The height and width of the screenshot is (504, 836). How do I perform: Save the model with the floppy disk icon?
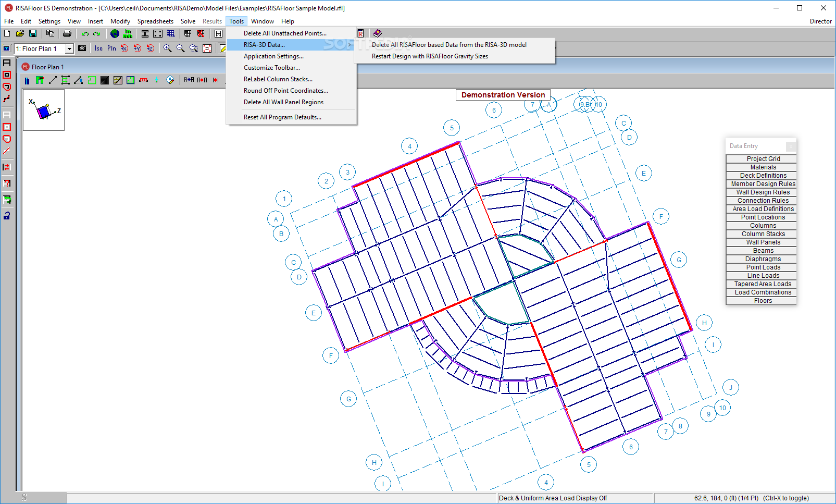(x=32, y=33)
